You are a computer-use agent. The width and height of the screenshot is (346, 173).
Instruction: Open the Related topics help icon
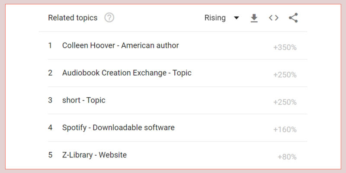(x=109, y=18)
